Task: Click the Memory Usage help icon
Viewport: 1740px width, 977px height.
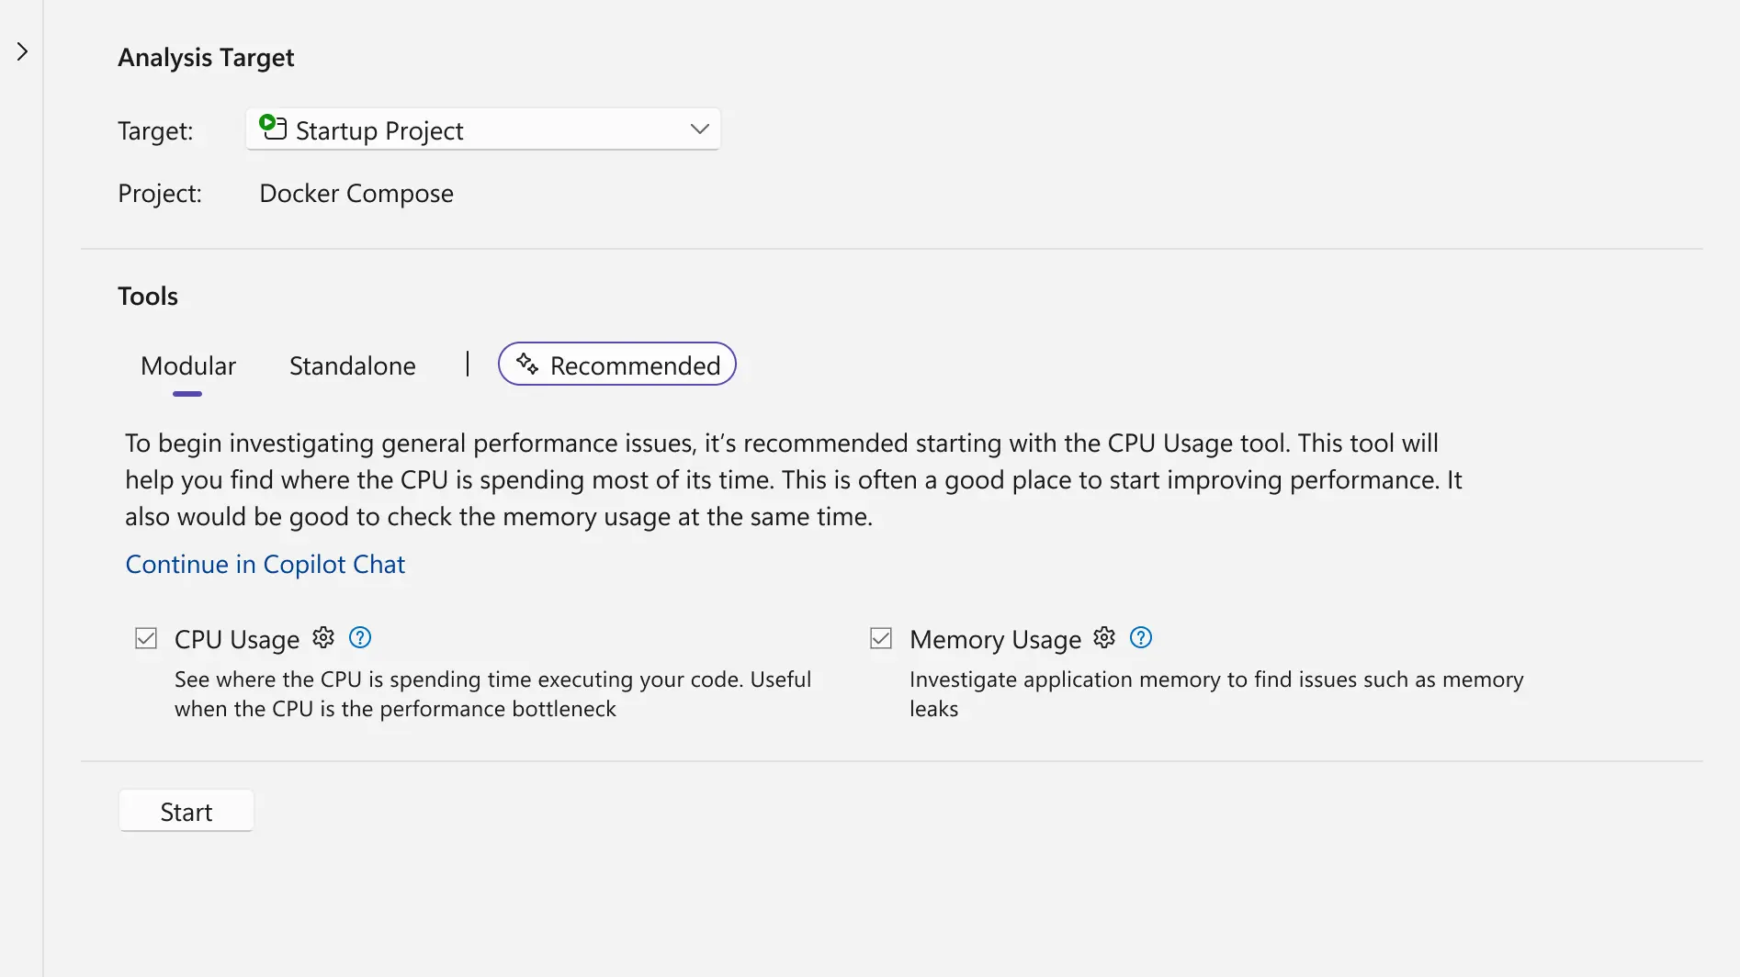Action: [1140, 636]
